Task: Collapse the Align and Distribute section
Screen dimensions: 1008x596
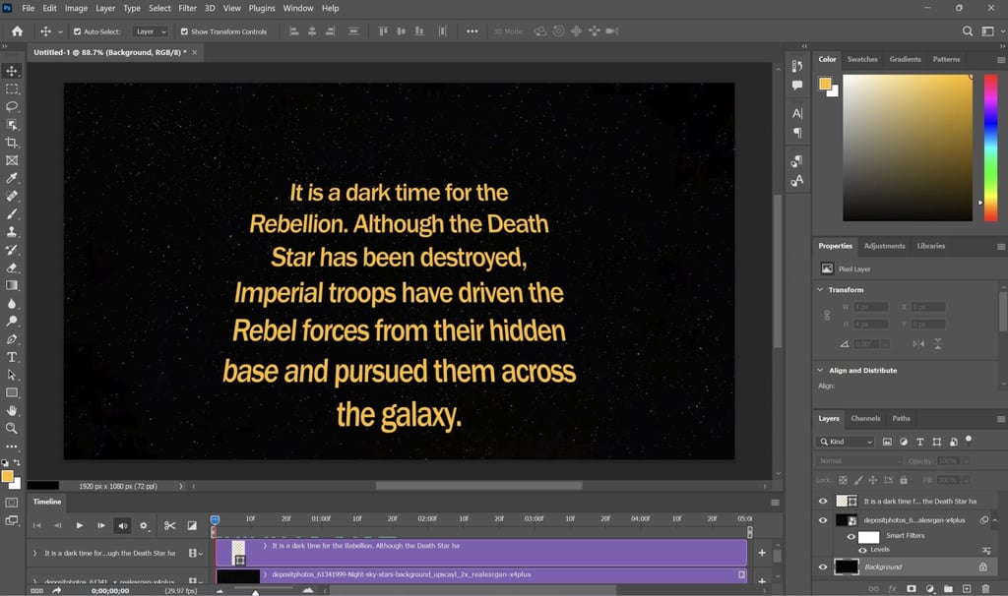Action: 820,370
